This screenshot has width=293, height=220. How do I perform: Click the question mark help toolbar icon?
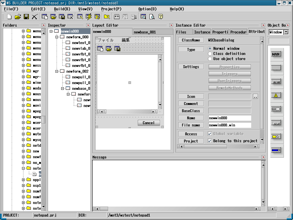pyautogui.click(x=161, y=17)
